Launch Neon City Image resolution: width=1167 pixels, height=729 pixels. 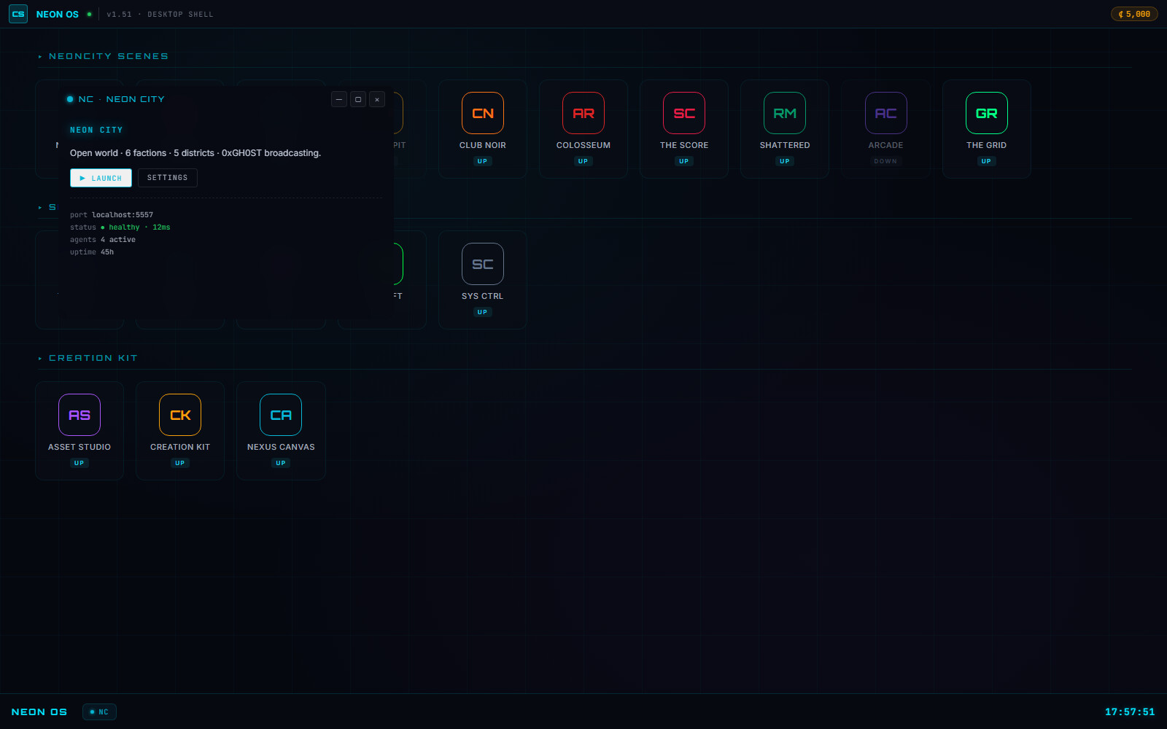[x=101, y=178]
